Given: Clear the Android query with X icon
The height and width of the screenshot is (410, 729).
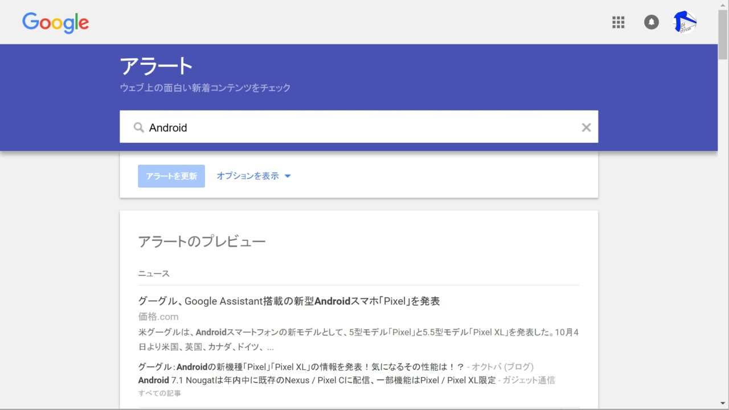Looking at the screenshot, I should (586, 128).
